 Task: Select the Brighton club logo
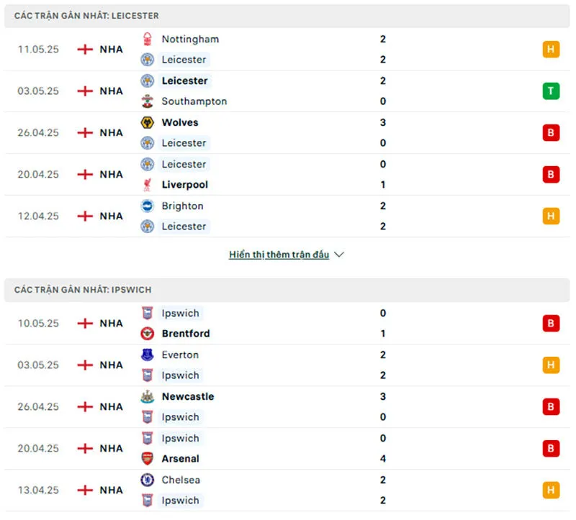point(149,206)
